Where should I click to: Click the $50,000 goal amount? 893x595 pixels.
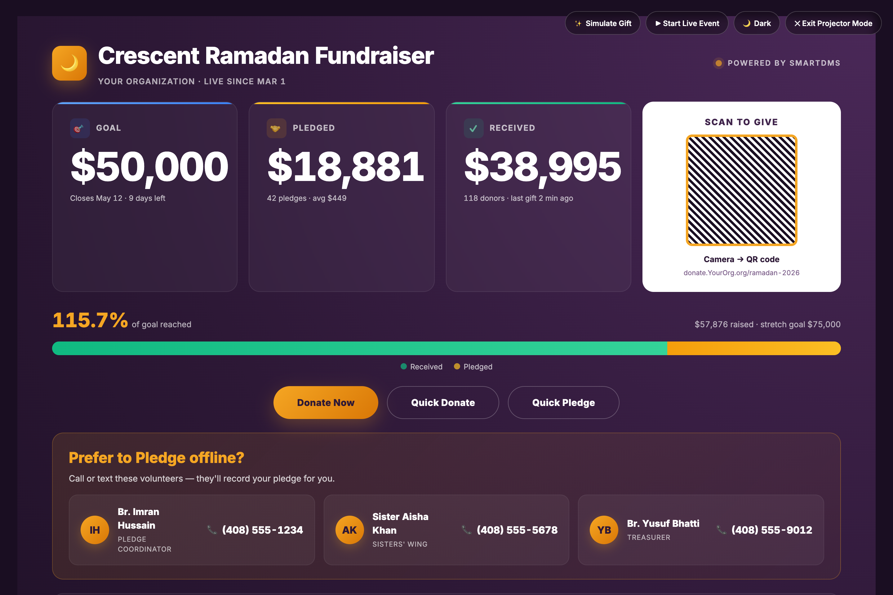click(149, 167)
